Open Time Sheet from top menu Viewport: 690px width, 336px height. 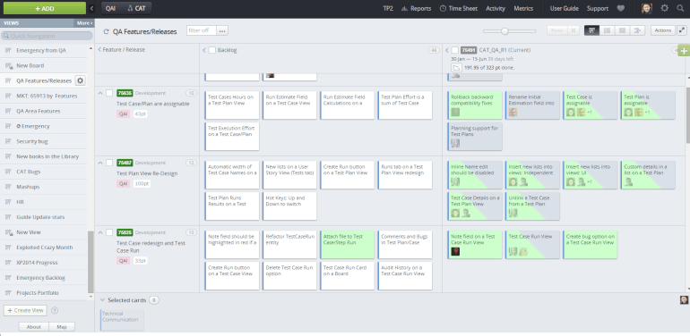click(x=459, y=8)
